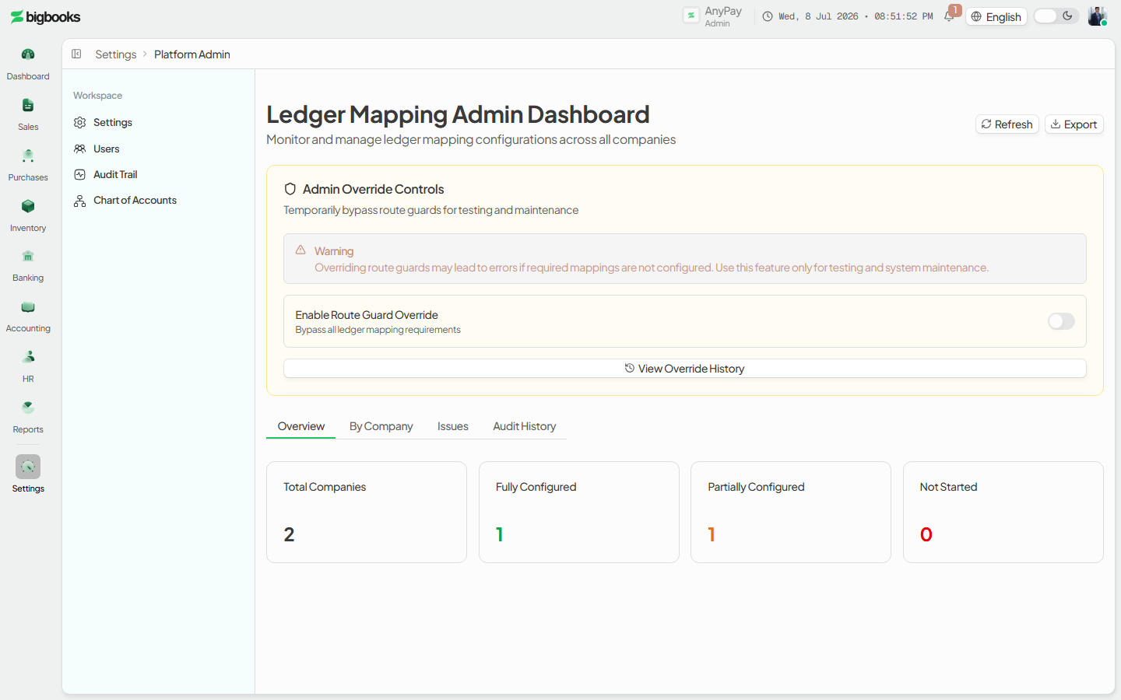This screenshot has height=700, width=1121.
Task: Open the Inventory module icon
Action: click(x=28, y=206)
